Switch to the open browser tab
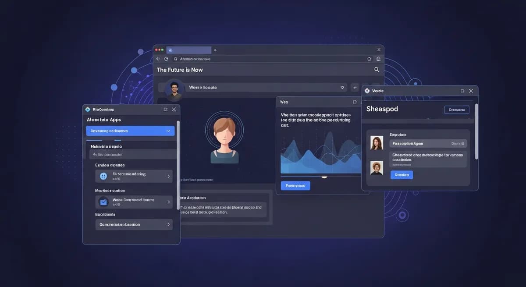 188,50
